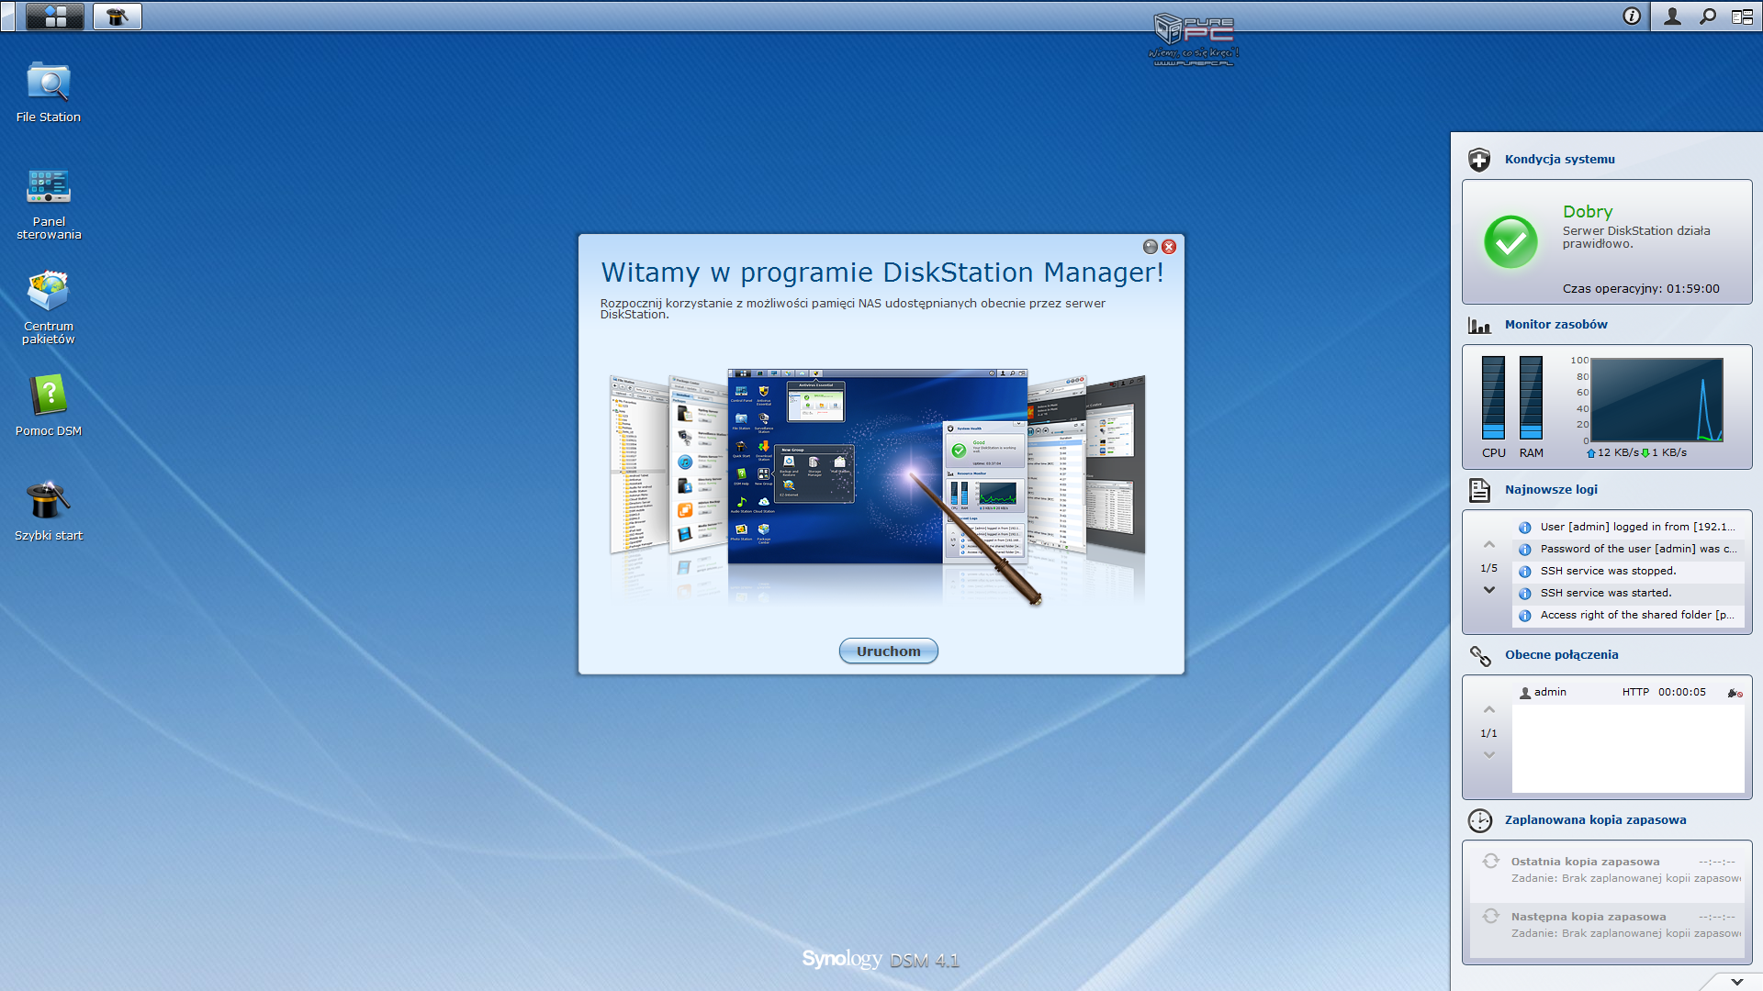Launch Centrum pakietów package center
Image resolution: width=1763 pixels, height=991 pixels.
point(49,308)
